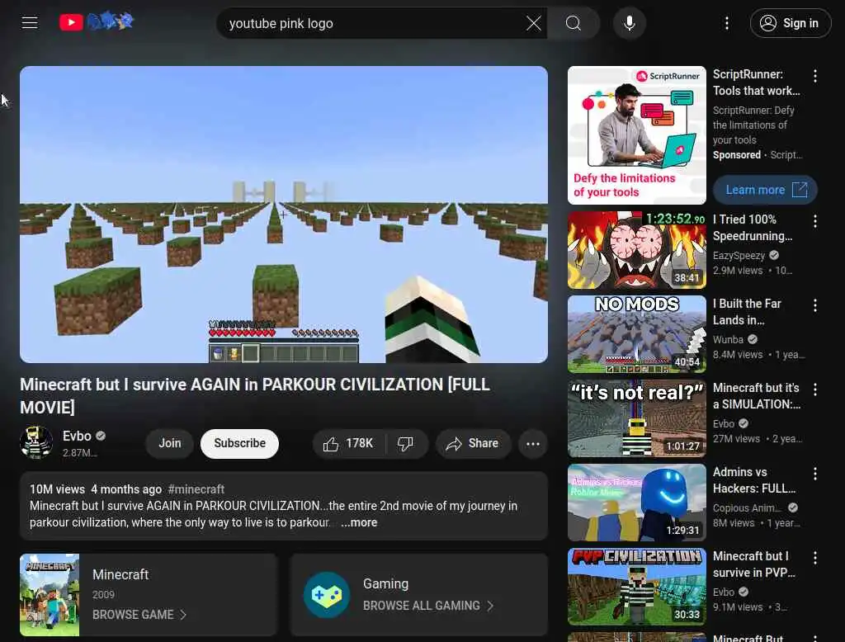
Task: Subscribe to Evbo
Action: [x=240, y=443]
